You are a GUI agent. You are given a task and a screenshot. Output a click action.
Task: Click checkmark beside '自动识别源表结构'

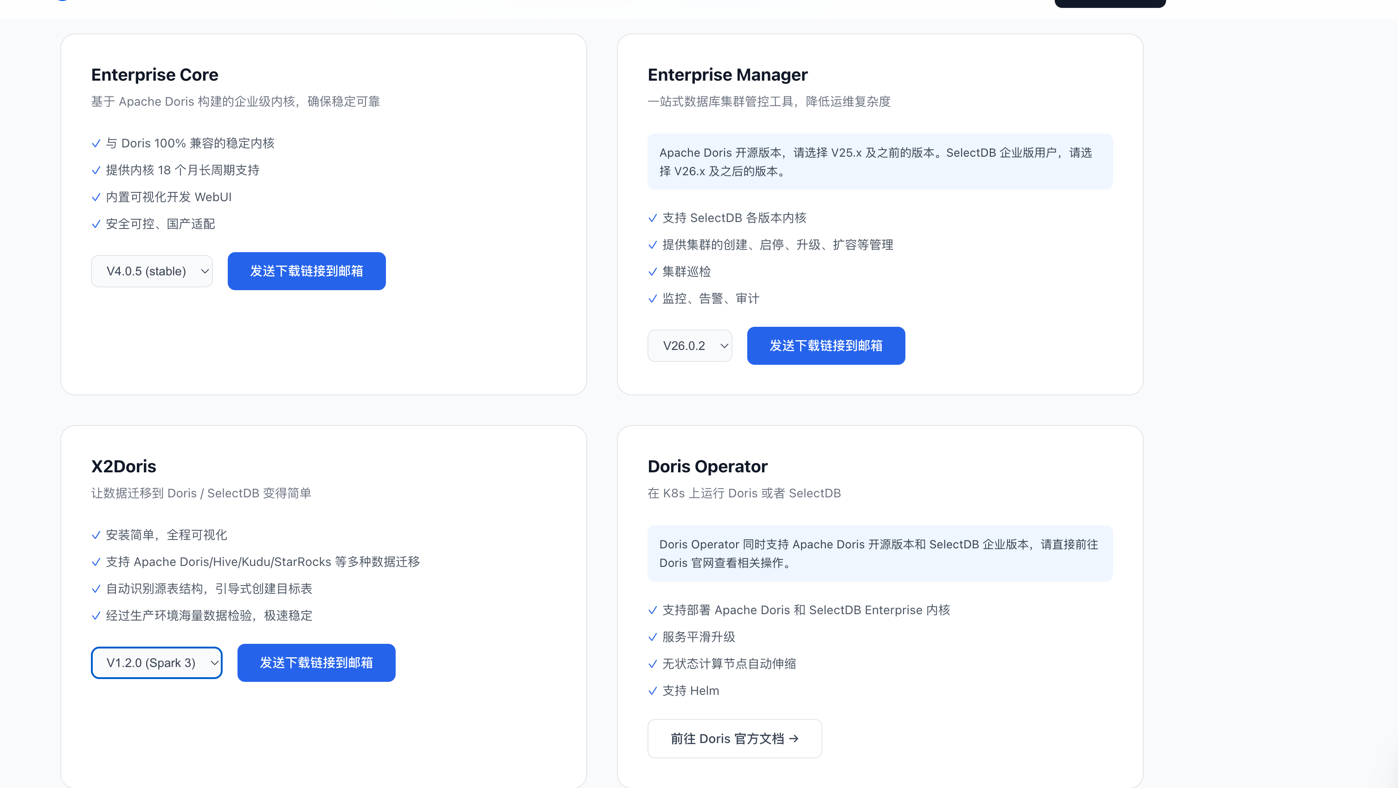(x=96, y=588)
